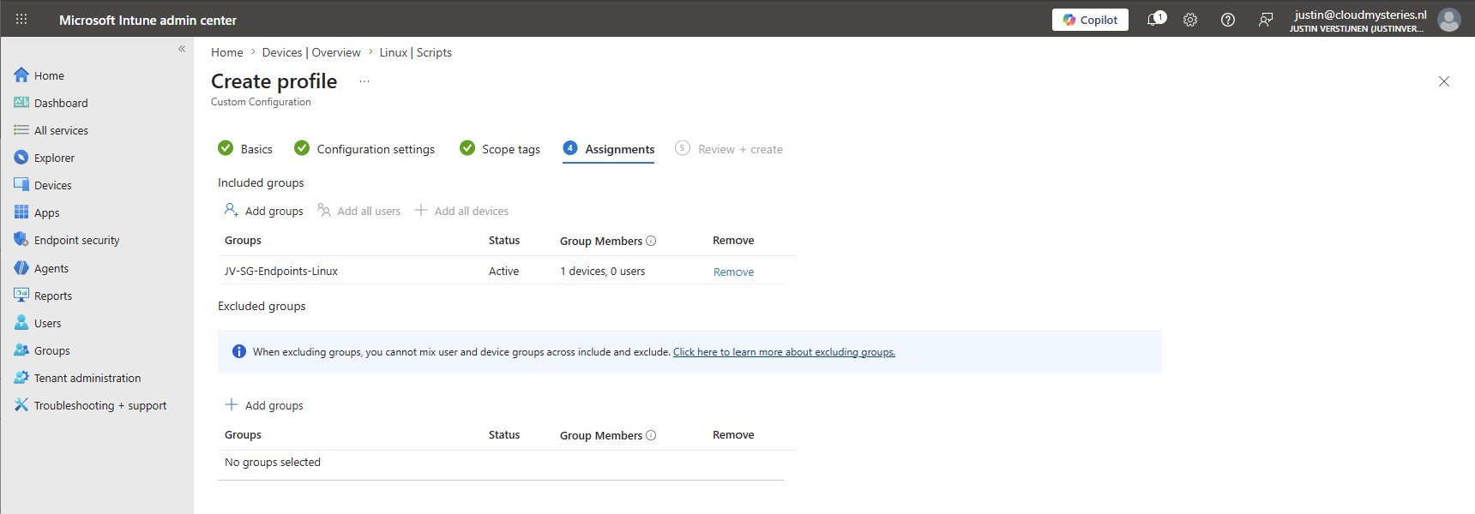
Task: Click the Dashboard icon in sidebar
Action: pos(21,103)
